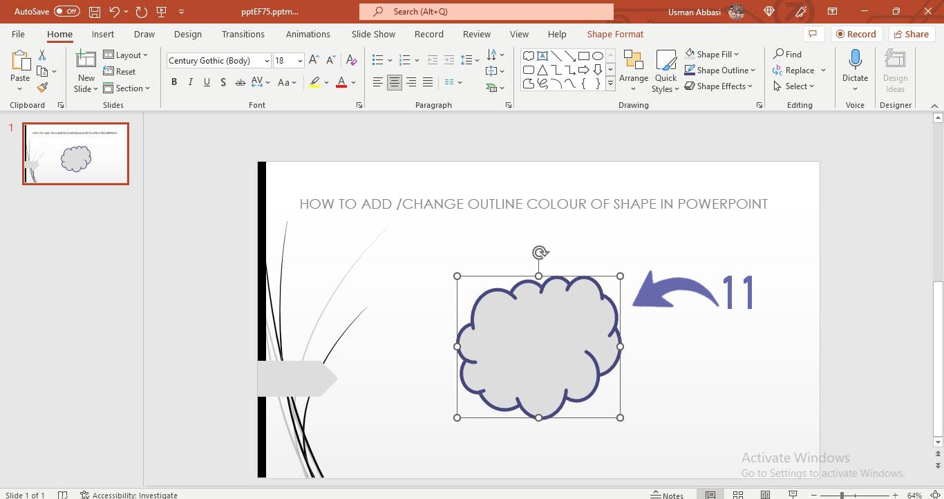Image resolution: width=944 pixels, height=499 pixels.
Task: Clear all formatting icon
Action: [351, 60]
